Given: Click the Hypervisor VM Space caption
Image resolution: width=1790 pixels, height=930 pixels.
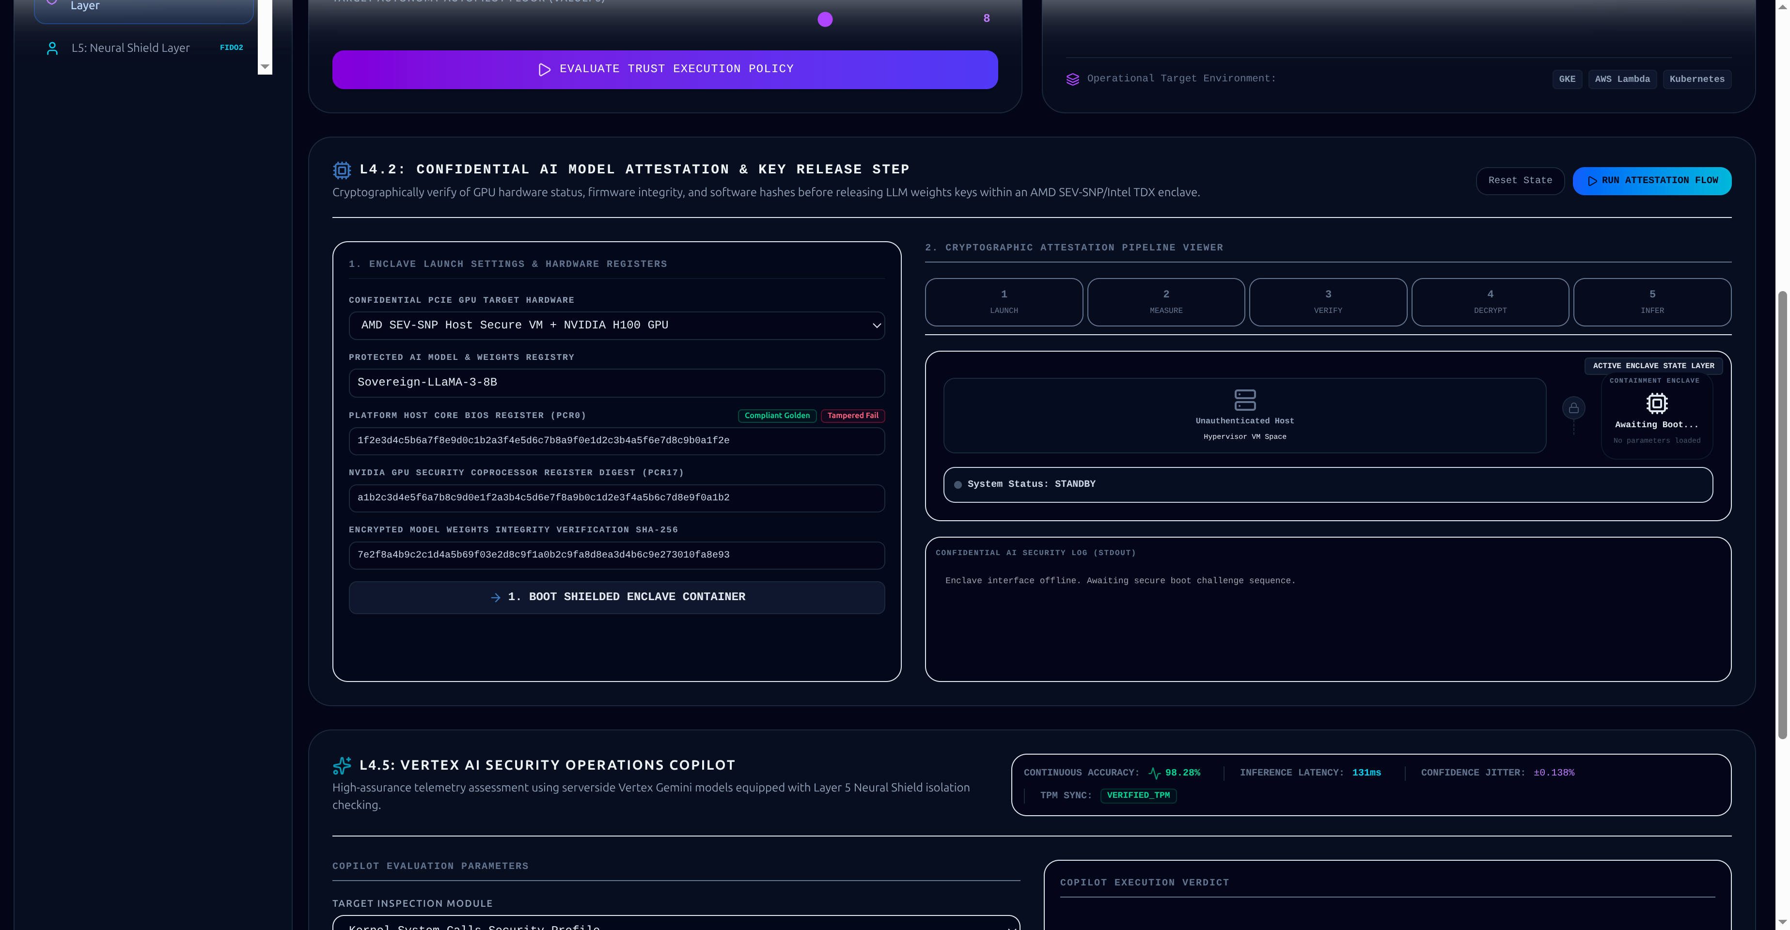Looking at the screenshot, I should pyautogui.click(x=1244, y=437).
